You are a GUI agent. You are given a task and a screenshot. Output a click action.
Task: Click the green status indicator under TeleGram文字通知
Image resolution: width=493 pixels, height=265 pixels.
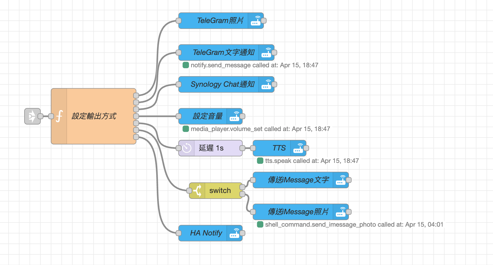[x=186, y=65]
